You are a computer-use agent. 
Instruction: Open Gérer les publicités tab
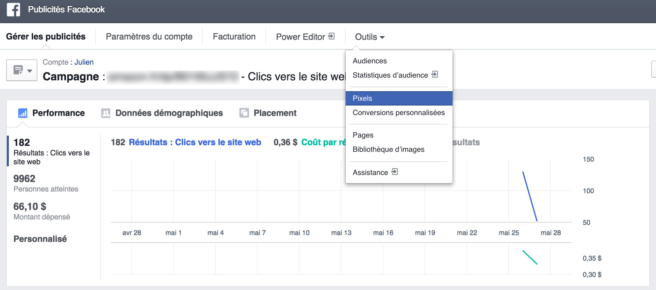click(x=46, y=36)
